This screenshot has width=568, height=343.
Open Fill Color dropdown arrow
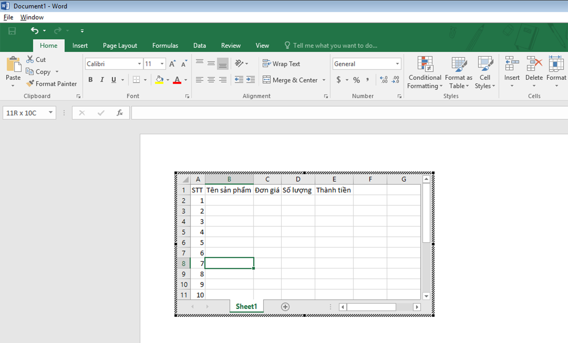click(168, 80)
